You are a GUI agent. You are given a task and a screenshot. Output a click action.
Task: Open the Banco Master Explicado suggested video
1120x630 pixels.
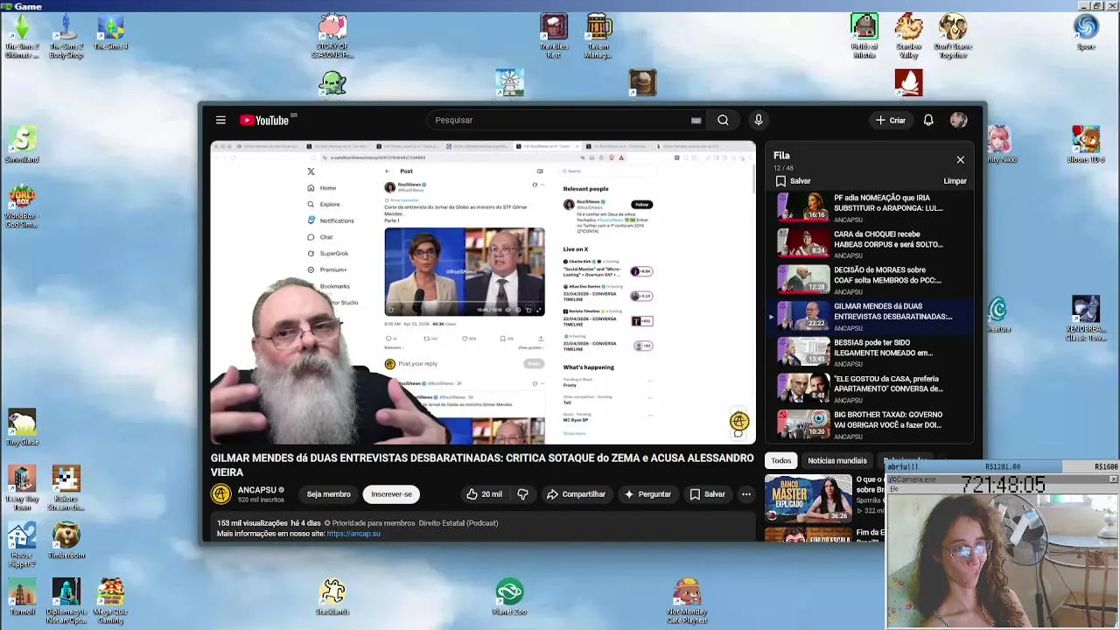pos(808,498)
